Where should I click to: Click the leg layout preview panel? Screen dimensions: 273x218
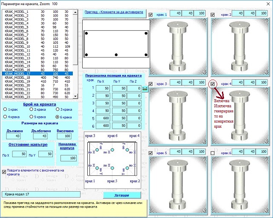click(x=116, y=44)
